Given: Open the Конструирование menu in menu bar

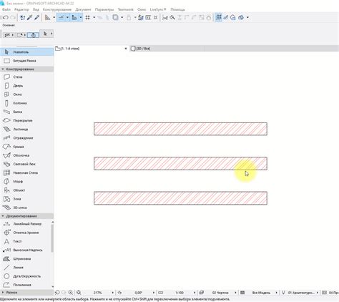Looking at the screenshot, I should pos(57,9).
